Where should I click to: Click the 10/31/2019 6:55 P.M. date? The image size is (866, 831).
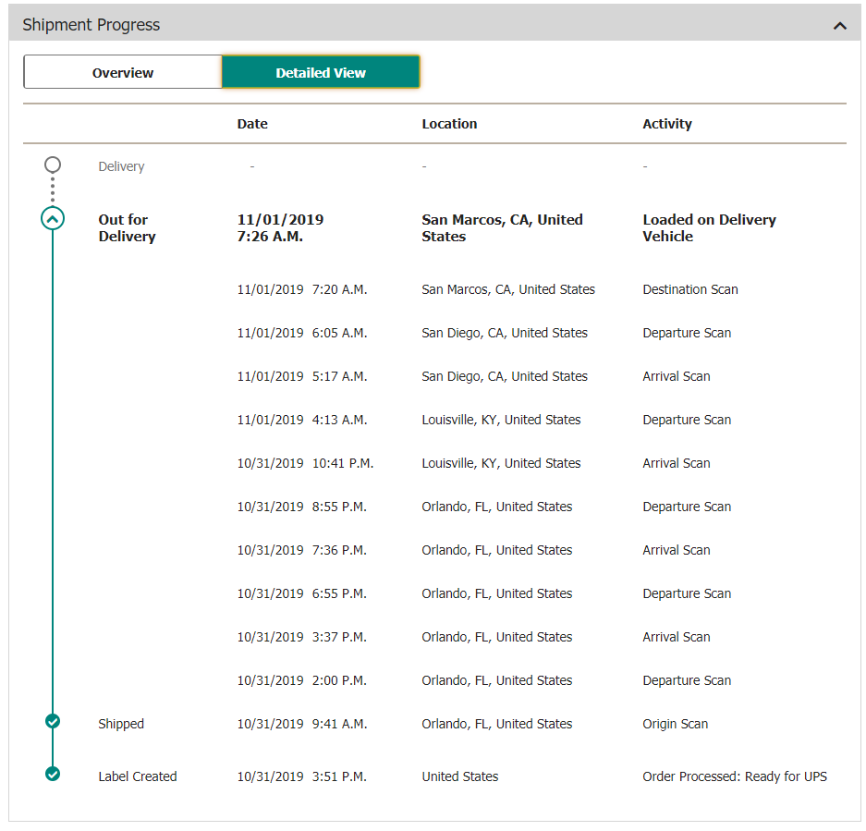pyautogui.click(x=302, y=593)
